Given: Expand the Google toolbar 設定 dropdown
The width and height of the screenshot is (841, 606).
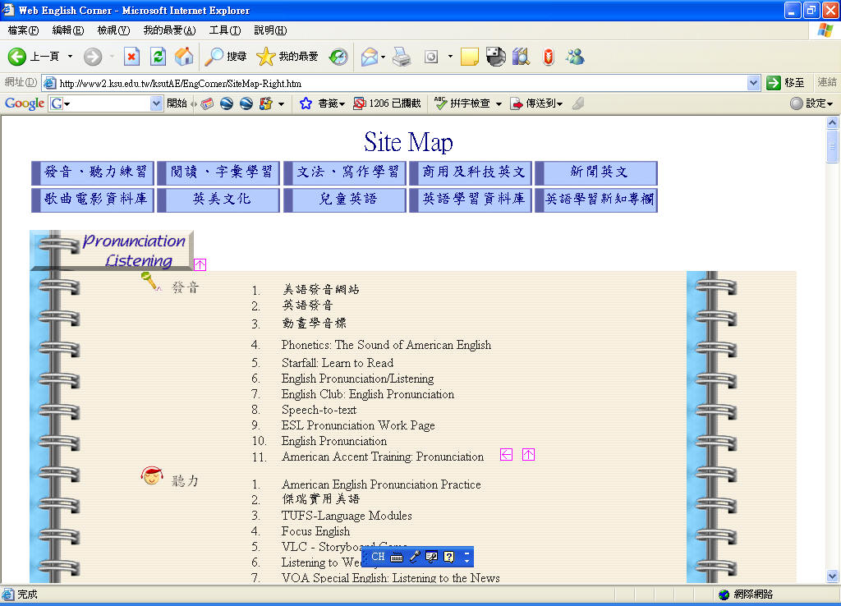Looking at the screenshot, I should click(x=811, y=103).
